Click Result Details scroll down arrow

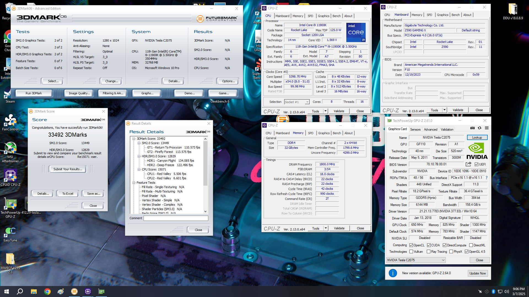click(x=205, y=211)
